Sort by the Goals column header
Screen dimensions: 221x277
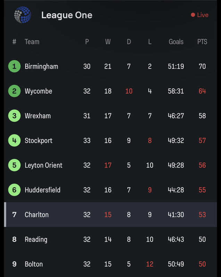pos(176,42)
